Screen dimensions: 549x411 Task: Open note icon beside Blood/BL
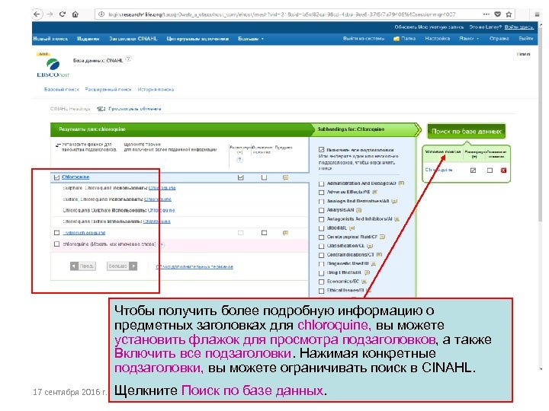[352, 228]
